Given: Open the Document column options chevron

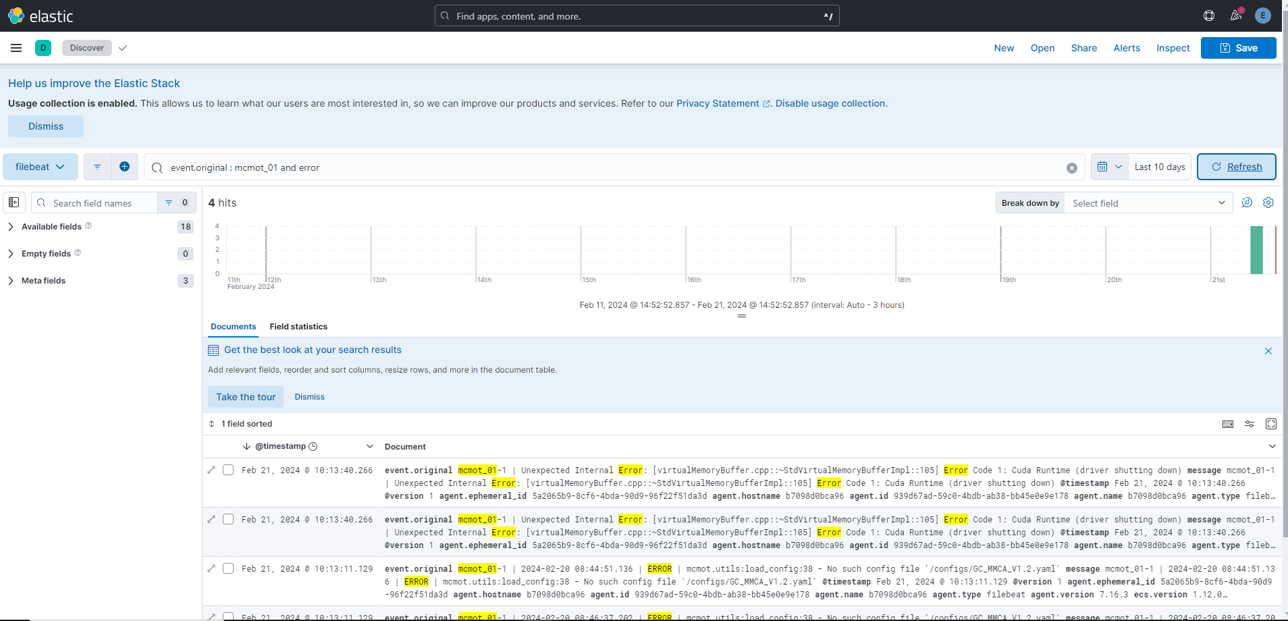Looking at the screenshot, I should click(x=1272, y=446).
